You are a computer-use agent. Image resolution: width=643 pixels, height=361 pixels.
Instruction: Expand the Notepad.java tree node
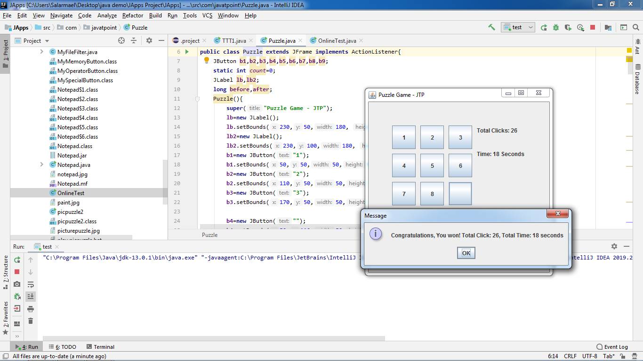click(x=41, y=165)
